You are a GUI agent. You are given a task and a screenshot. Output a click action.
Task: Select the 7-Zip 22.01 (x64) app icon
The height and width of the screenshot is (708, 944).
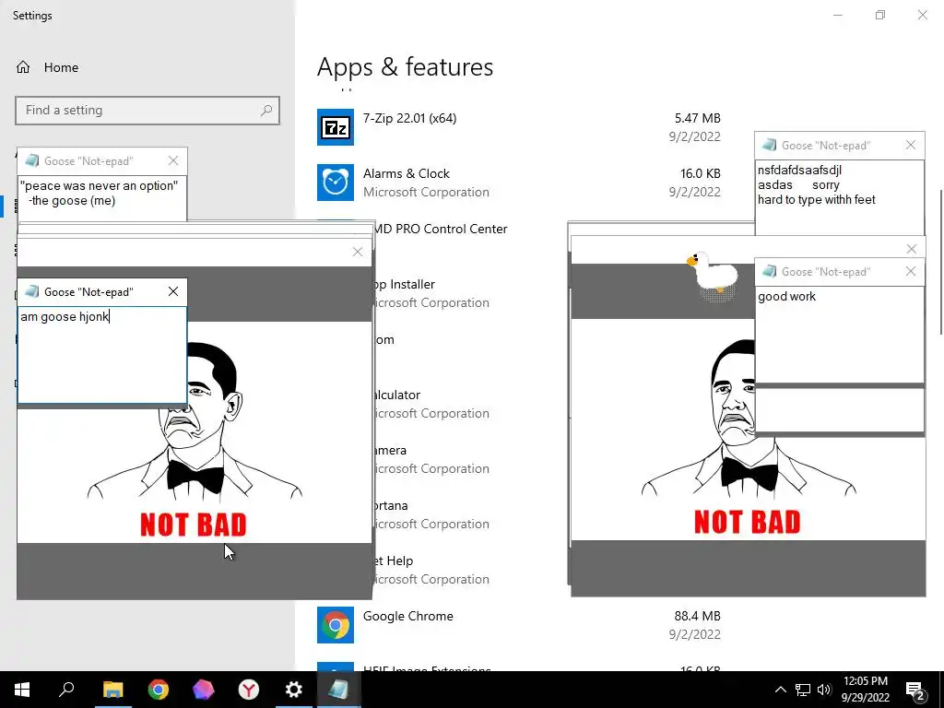(336, 127)
